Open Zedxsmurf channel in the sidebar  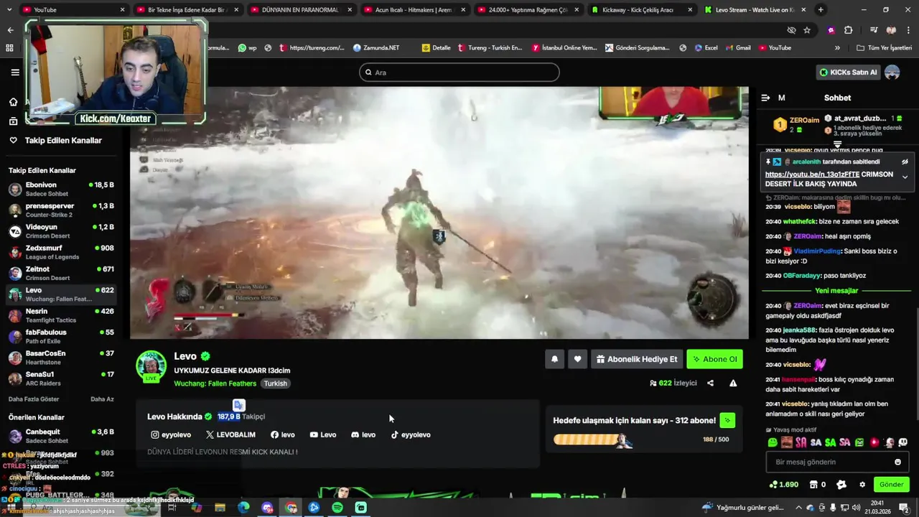[x=61, y=252]
